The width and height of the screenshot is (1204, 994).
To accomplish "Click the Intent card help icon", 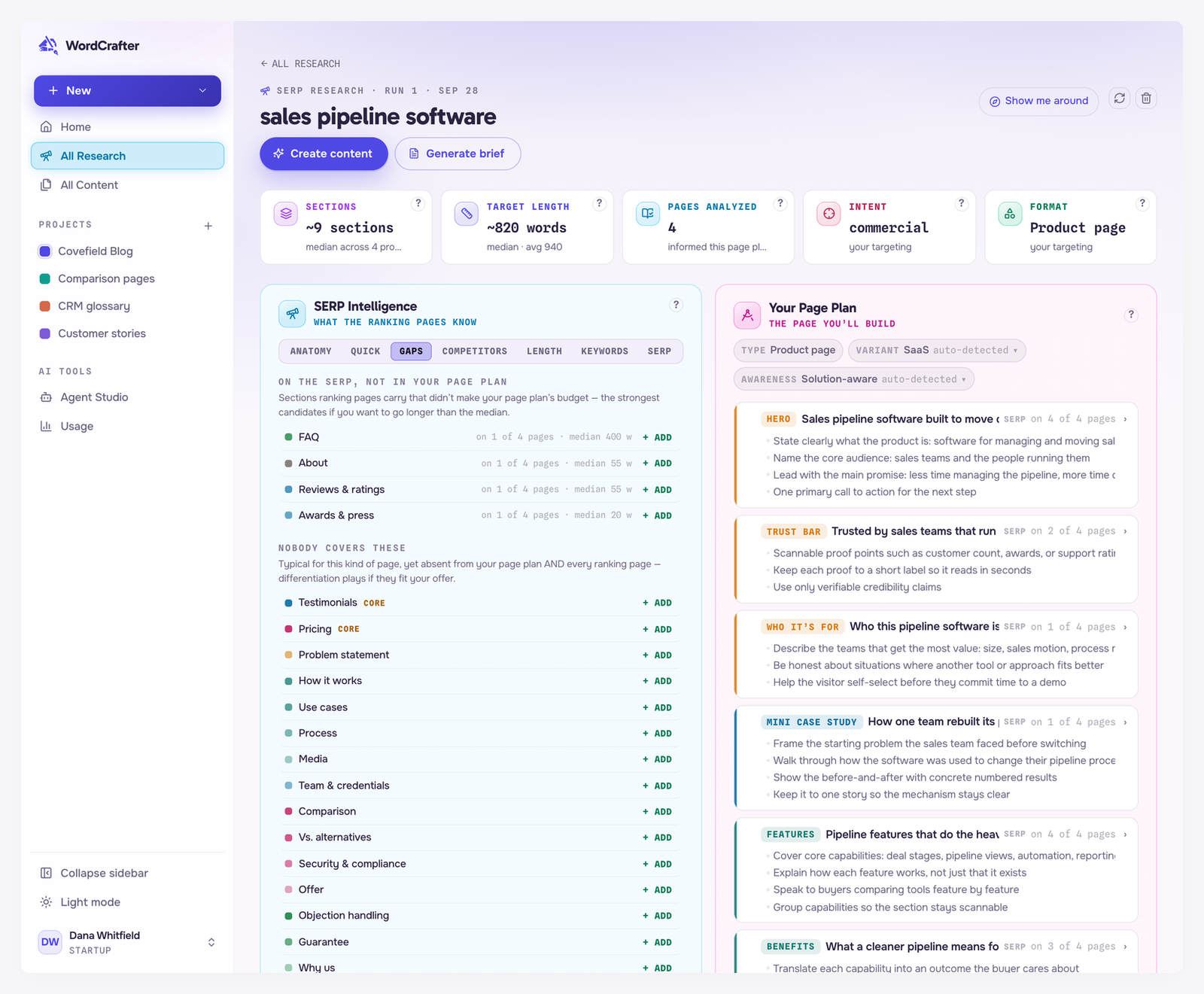I will point(961,203).
